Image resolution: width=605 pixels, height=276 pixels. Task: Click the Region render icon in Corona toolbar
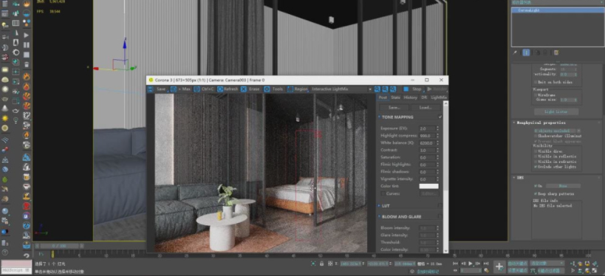[290, 89]
